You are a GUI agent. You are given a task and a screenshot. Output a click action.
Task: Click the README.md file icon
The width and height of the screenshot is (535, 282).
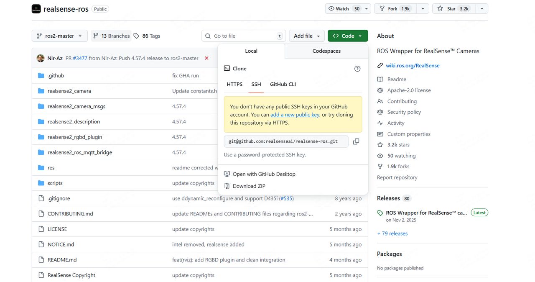[41, 260]
